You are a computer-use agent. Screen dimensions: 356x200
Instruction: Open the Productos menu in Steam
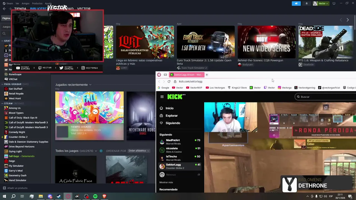[37, 3]
